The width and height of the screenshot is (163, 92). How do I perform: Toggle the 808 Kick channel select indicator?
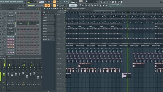pos(16,13)
